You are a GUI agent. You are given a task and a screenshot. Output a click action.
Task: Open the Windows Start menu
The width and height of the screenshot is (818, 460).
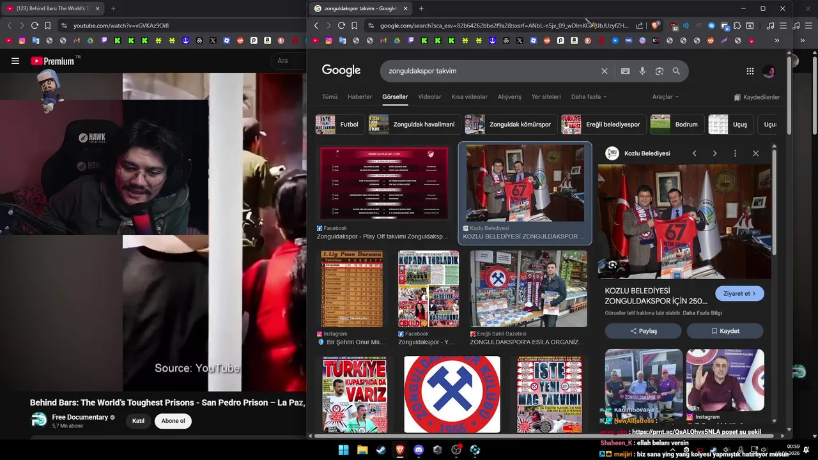click(x=343, y=450)
